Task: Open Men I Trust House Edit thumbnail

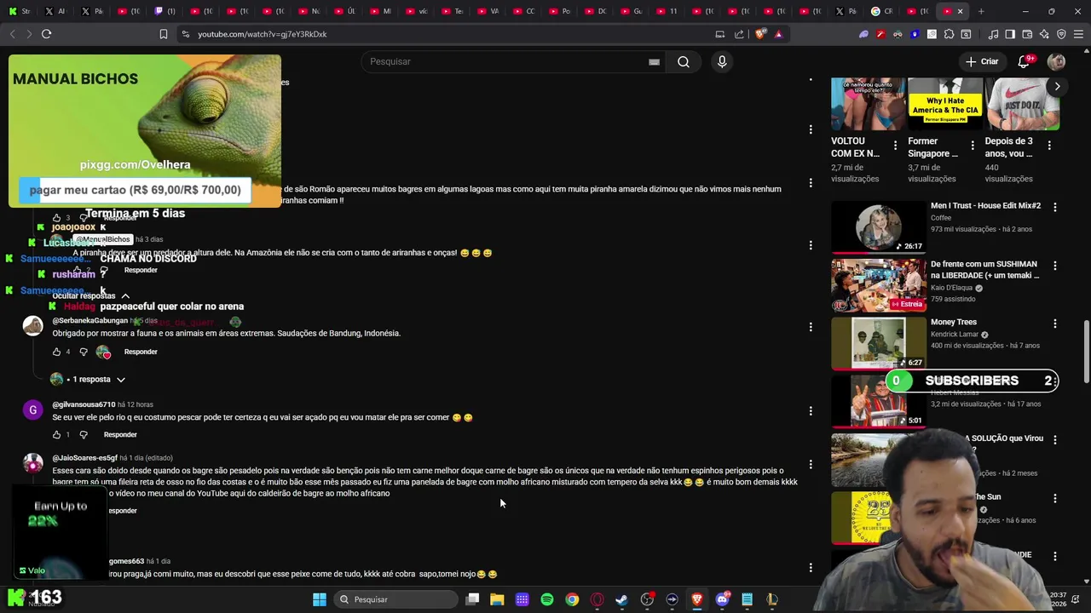Action: (878, 226)
